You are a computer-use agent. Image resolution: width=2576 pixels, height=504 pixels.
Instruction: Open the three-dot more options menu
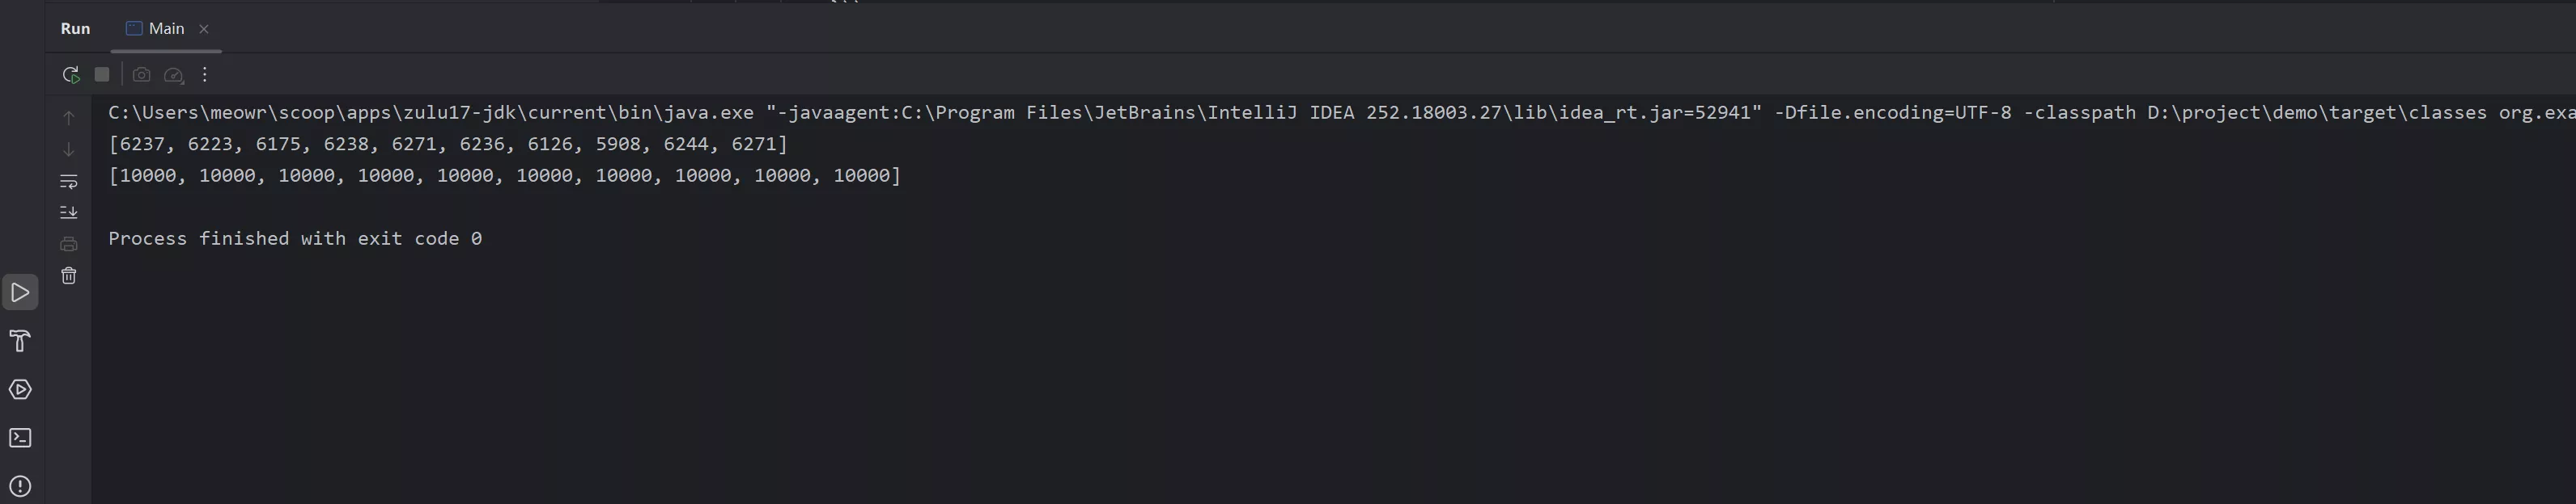[x=205, y=75]
